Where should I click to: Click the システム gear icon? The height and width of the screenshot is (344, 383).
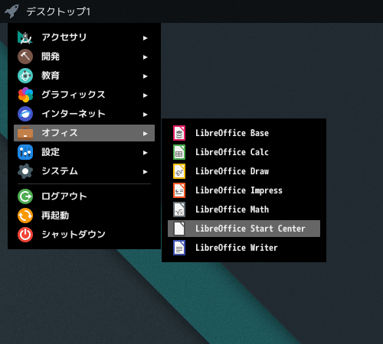click(25, 171)
